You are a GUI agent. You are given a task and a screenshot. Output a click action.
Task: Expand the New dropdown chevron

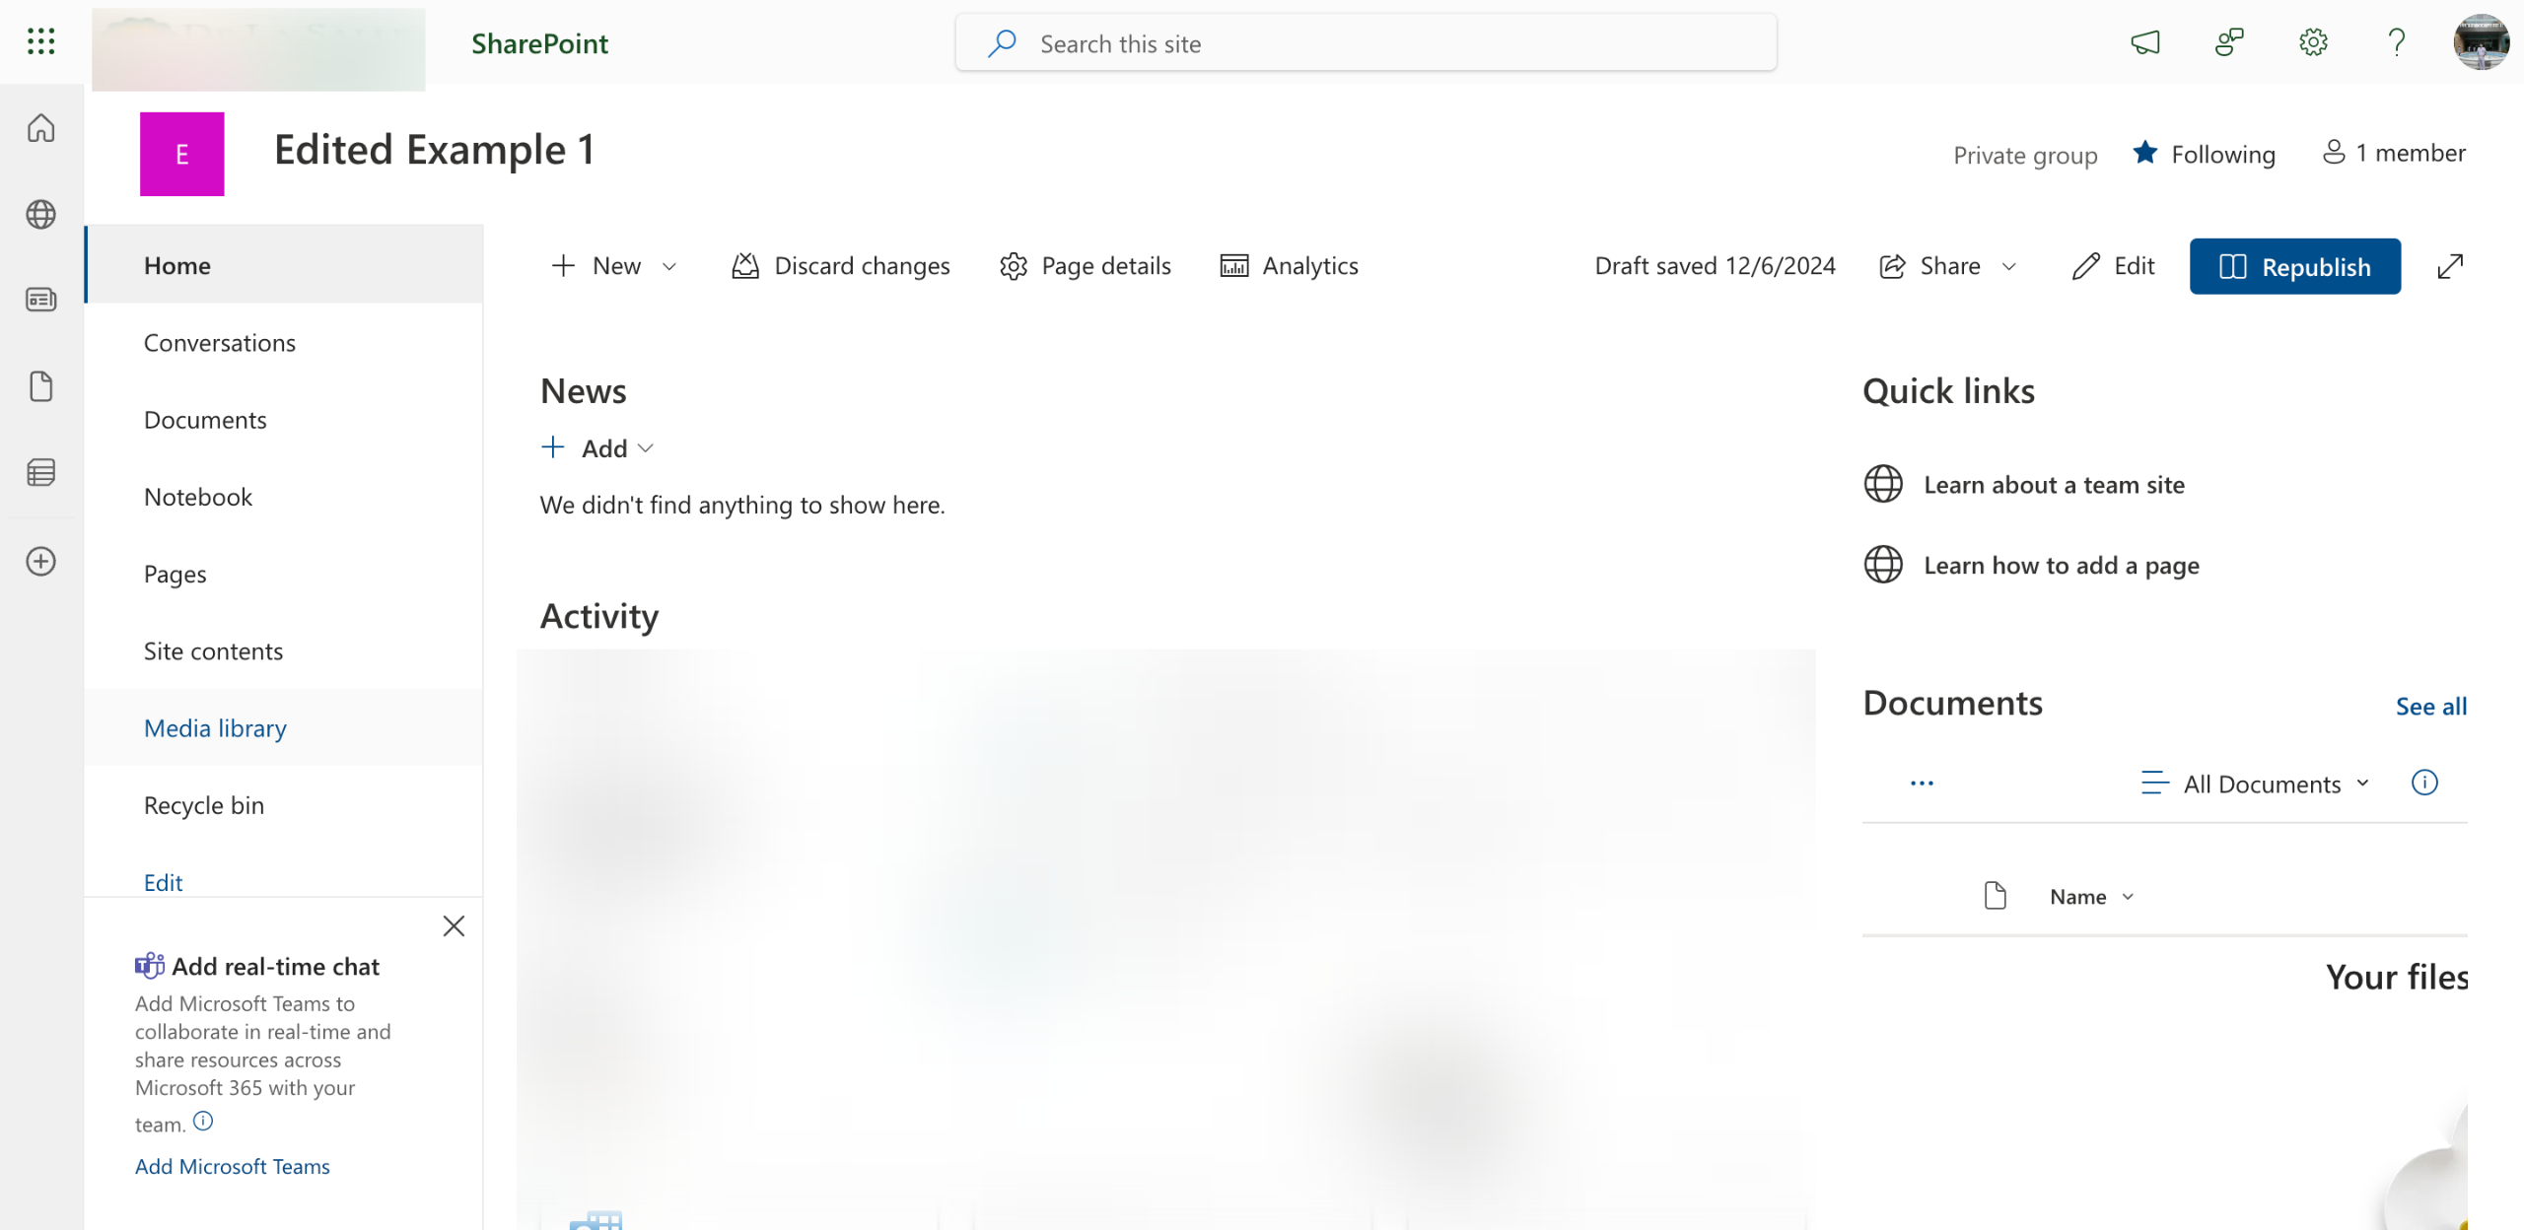pyautogui.click(x=669, y=266)
